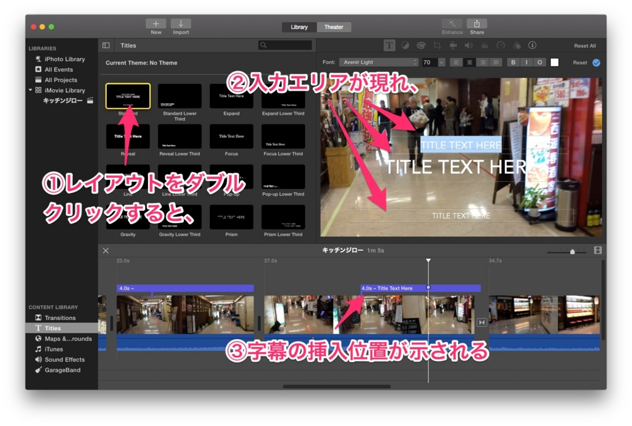Select the Standard title thumbnail

pos(128,95)
